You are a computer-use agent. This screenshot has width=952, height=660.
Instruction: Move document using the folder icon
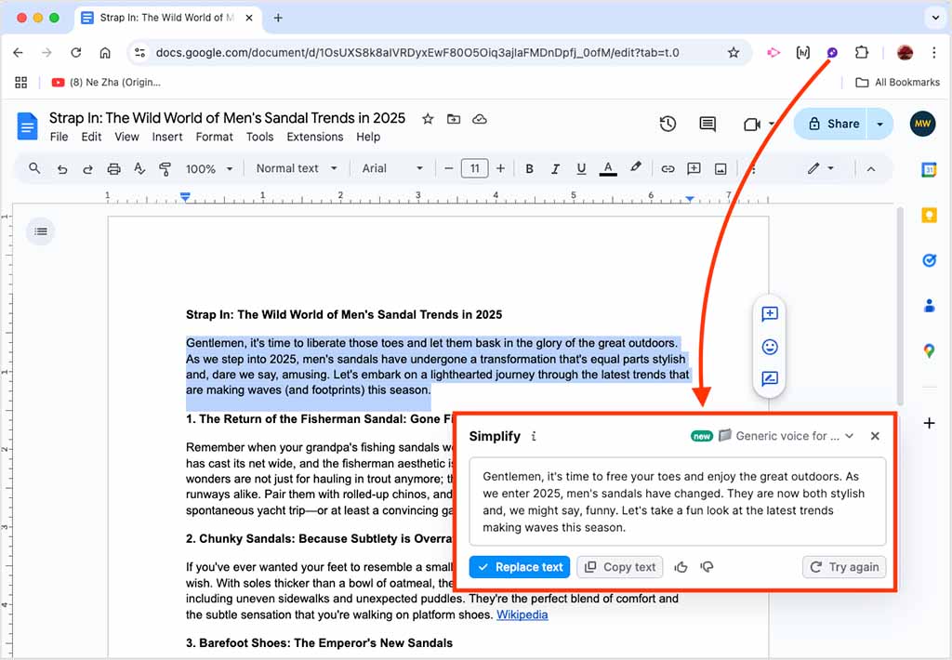(454, 119)
